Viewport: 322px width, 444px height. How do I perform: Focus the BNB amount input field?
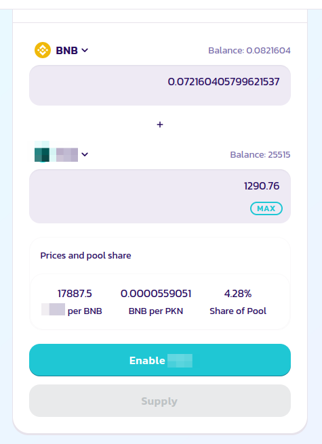click(x=160, y=85)
